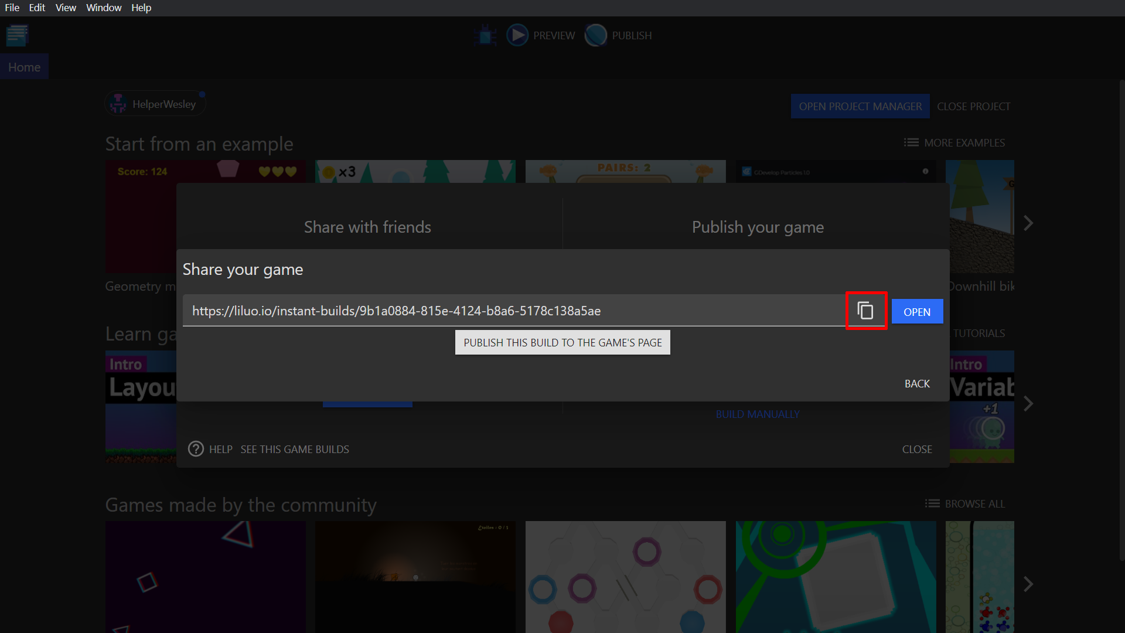Select the Publish your game tab

coord(757,226)
